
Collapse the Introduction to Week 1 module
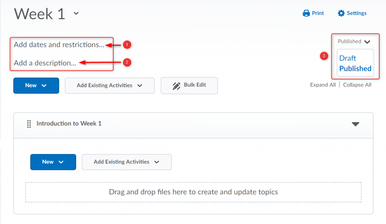point(355,124)
